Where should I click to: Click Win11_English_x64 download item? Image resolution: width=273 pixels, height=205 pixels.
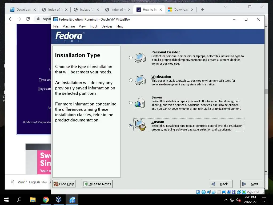30,182
